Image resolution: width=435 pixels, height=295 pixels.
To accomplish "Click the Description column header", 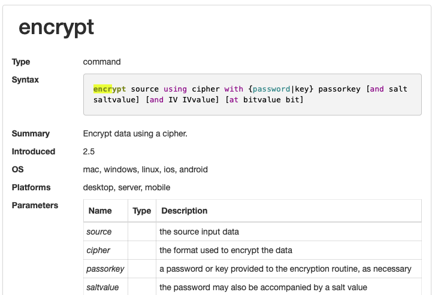I will click(x=185, y=211).
